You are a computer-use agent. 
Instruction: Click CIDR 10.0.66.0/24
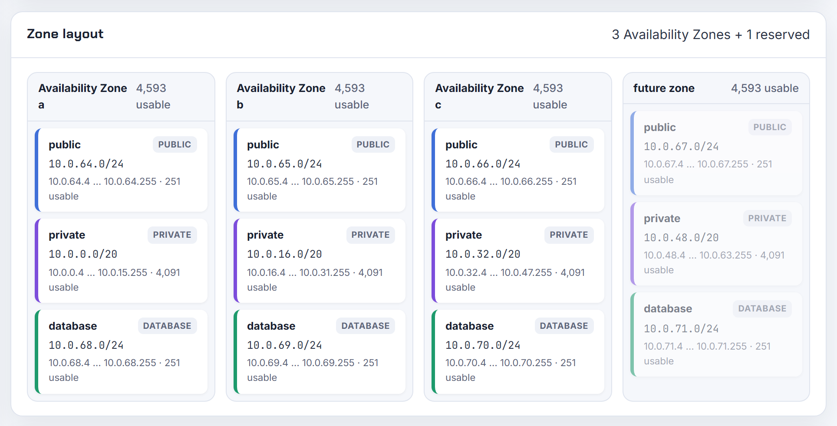click(x=483, y=164)
